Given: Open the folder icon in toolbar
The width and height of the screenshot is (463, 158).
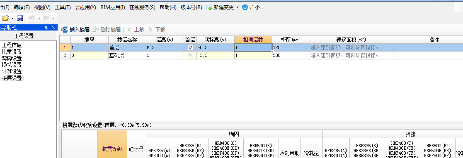Looking at the screenshot, I should tap(5, 18).
